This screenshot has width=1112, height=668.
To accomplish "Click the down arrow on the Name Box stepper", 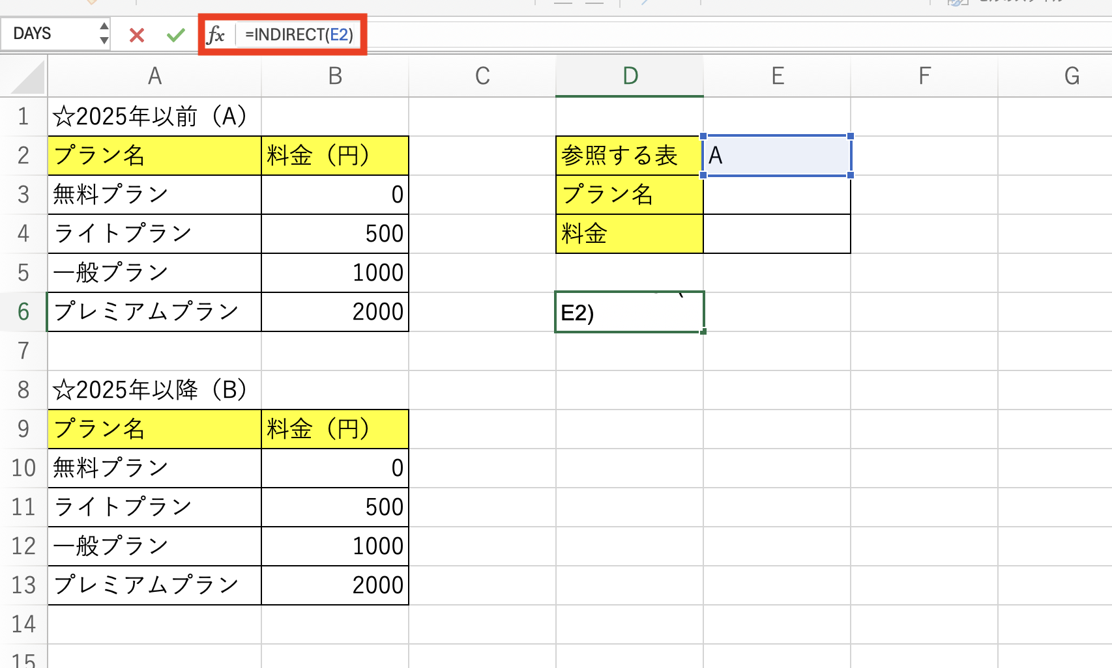I will [x=104, y=40].
